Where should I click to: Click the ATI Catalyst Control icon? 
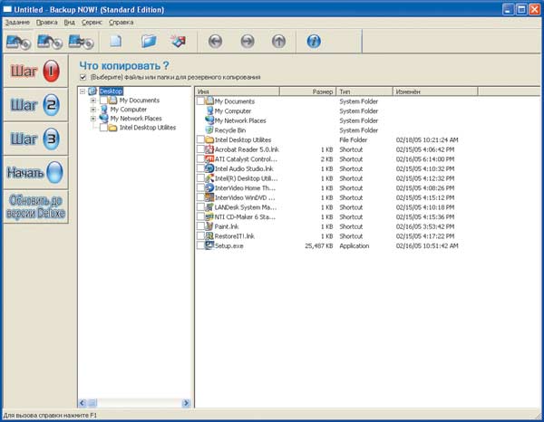click(209, 159)
